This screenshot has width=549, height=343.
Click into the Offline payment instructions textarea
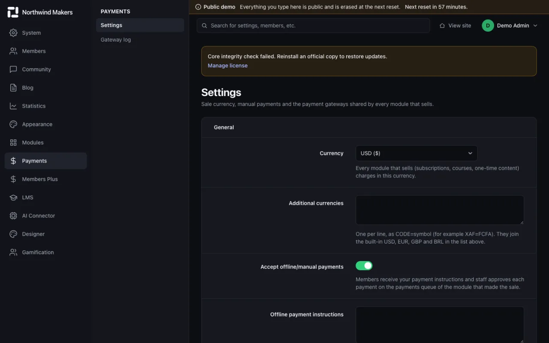pyautogui.click(x=440, y=325)
